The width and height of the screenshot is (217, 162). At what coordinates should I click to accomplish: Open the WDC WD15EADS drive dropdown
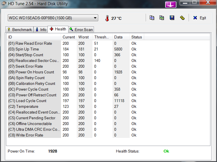point(53,18)
